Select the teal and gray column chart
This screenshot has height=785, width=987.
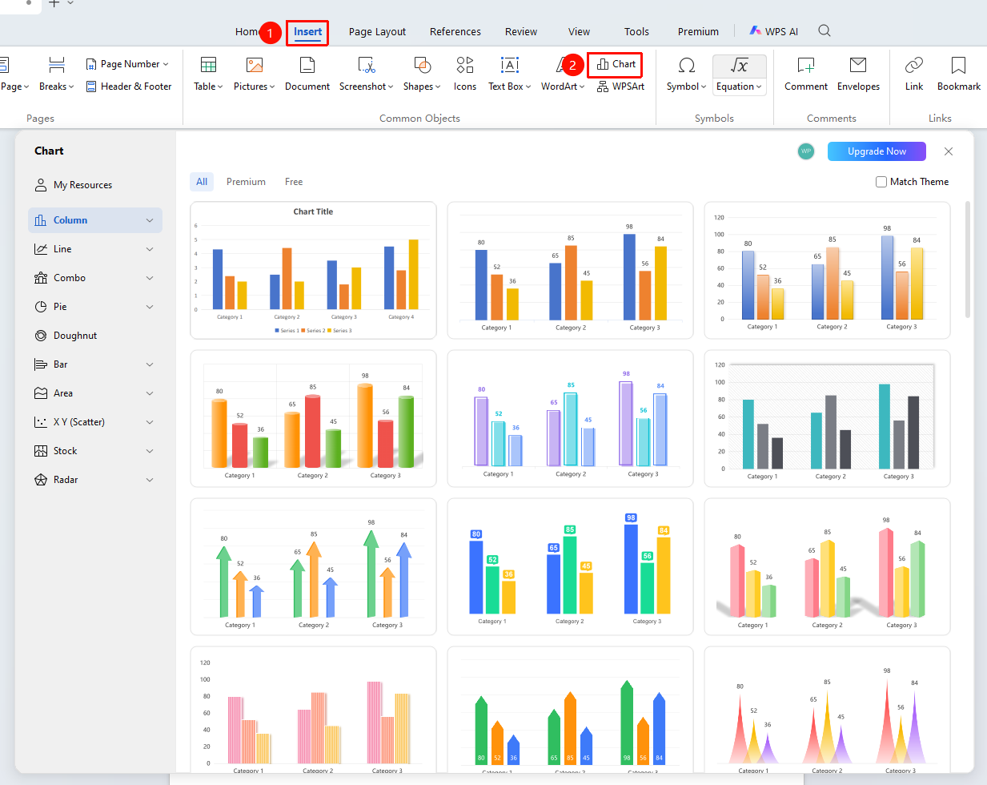(x=827, y=419)
